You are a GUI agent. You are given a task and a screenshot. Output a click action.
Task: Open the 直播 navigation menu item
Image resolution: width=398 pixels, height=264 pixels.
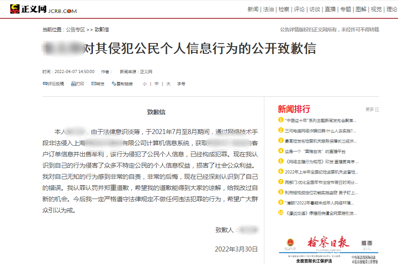[330, 9]
